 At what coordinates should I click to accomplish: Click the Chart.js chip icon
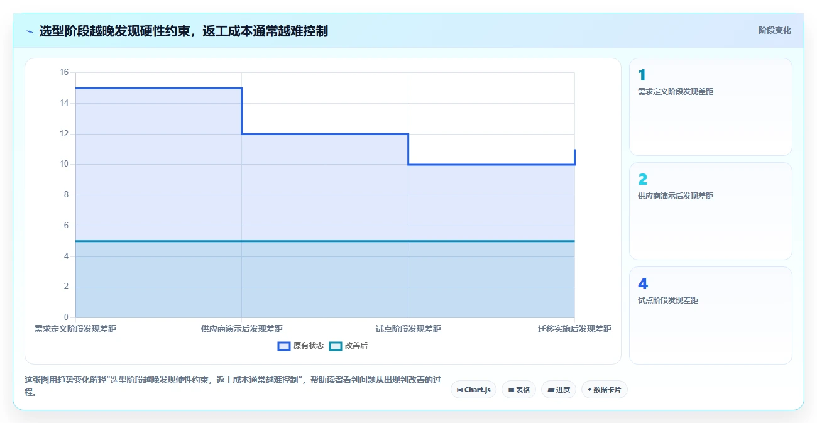(x=460, y=390)
